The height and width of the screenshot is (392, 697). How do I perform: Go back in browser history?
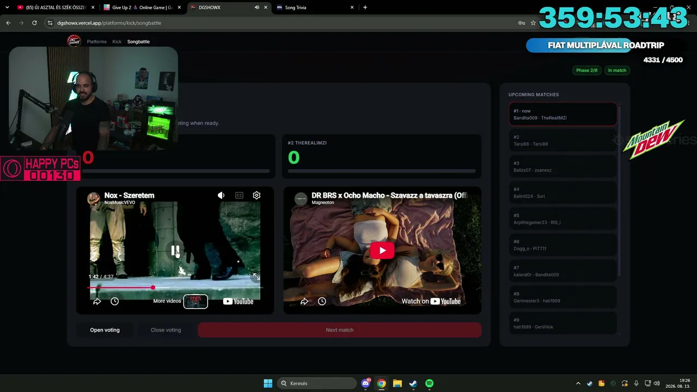8,23
